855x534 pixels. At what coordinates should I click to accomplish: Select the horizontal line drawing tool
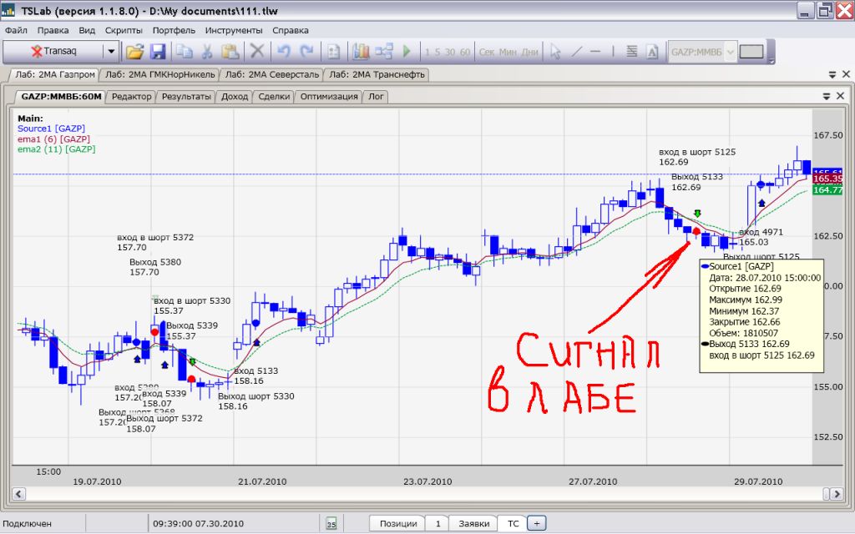[x=595, y=52]
